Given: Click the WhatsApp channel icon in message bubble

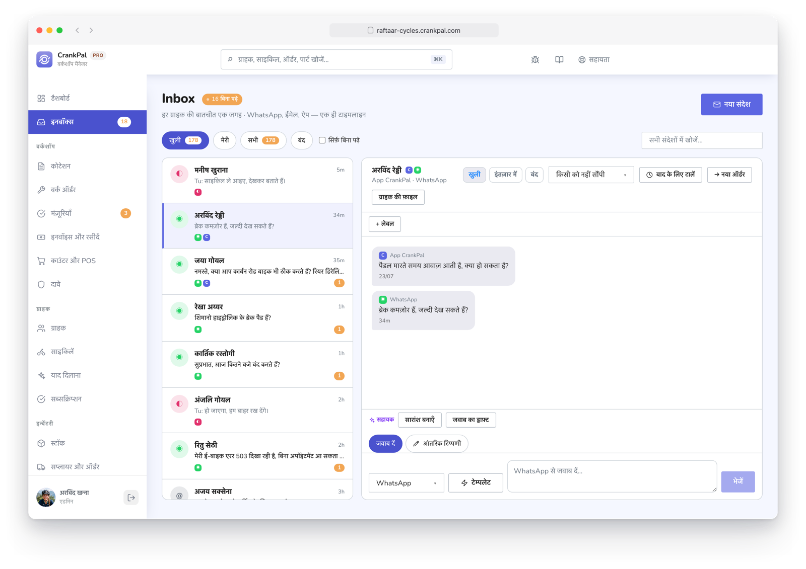Looking at the screenshot, I should tap(383, 300).
